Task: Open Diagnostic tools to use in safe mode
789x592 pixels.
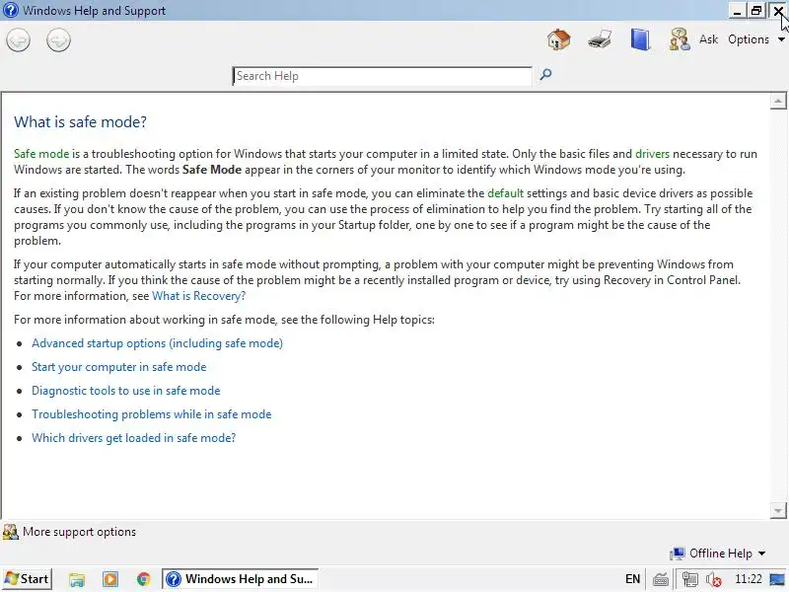Action: pyautogui.click(x=126, y=391)
